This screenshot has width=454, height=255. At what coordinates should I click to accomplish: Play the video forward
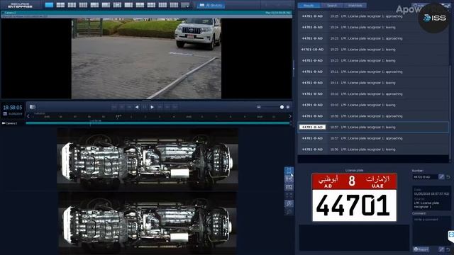[x=152, y=107]
